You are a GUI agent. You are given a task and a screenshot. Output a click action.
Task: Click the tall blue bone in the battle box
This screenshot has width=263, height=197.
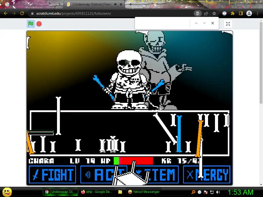point(179,133)
